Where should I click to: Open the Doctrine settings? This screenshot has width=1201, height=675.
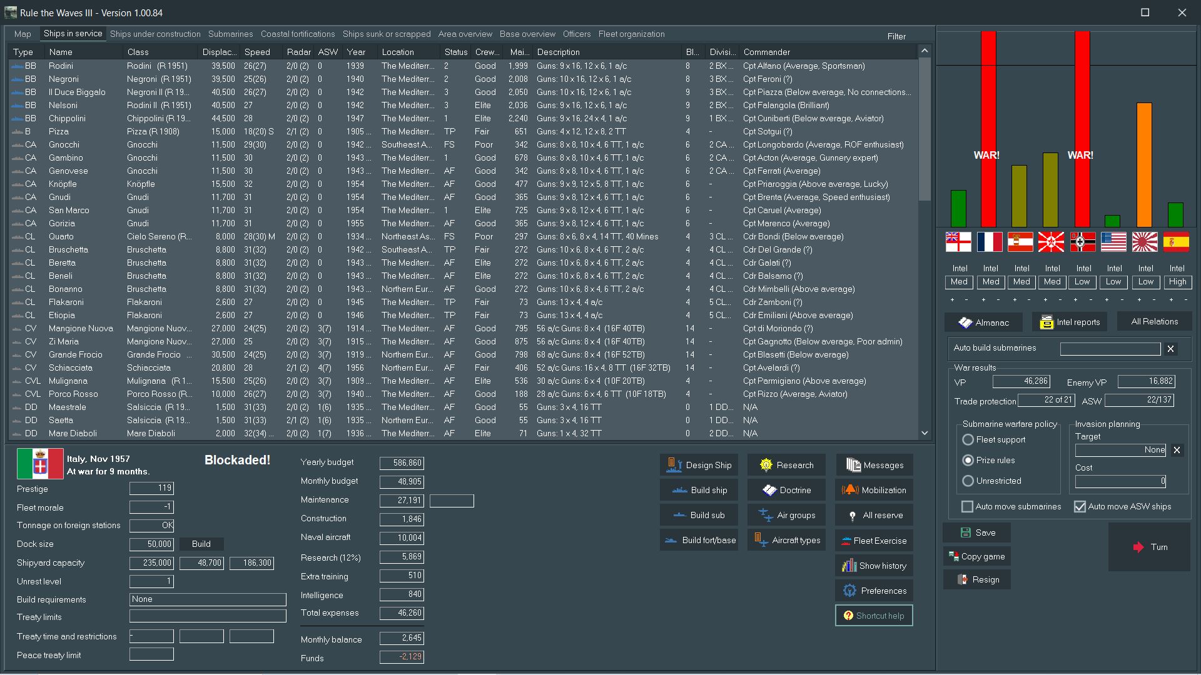[x=786, y=490]
